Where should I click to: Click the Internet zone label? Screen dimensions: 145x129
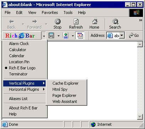coord(104,124)
